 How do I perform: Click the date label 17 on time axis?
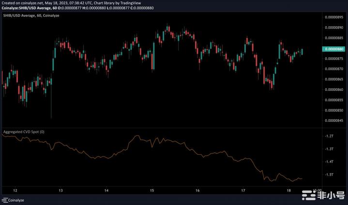coord(243,190)
